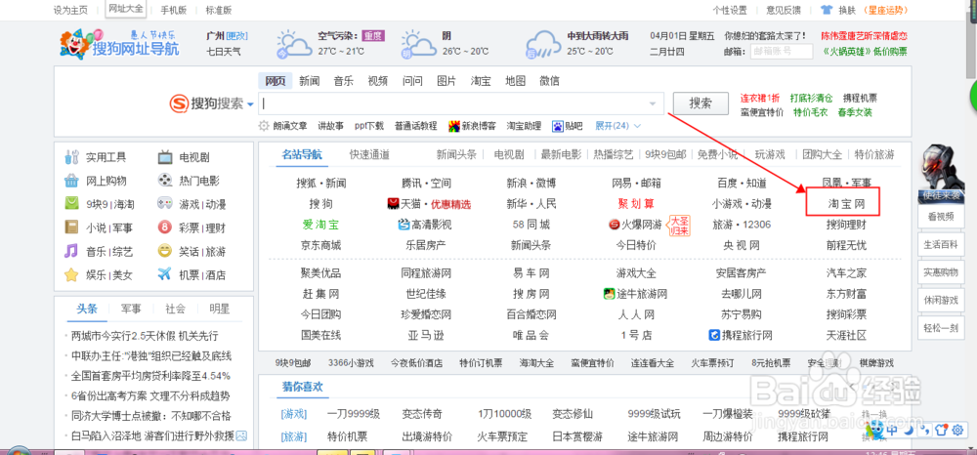Viewport: 977px width, 455px height.
Task: Click the 邮箱账号 input field
Action: 782,52
